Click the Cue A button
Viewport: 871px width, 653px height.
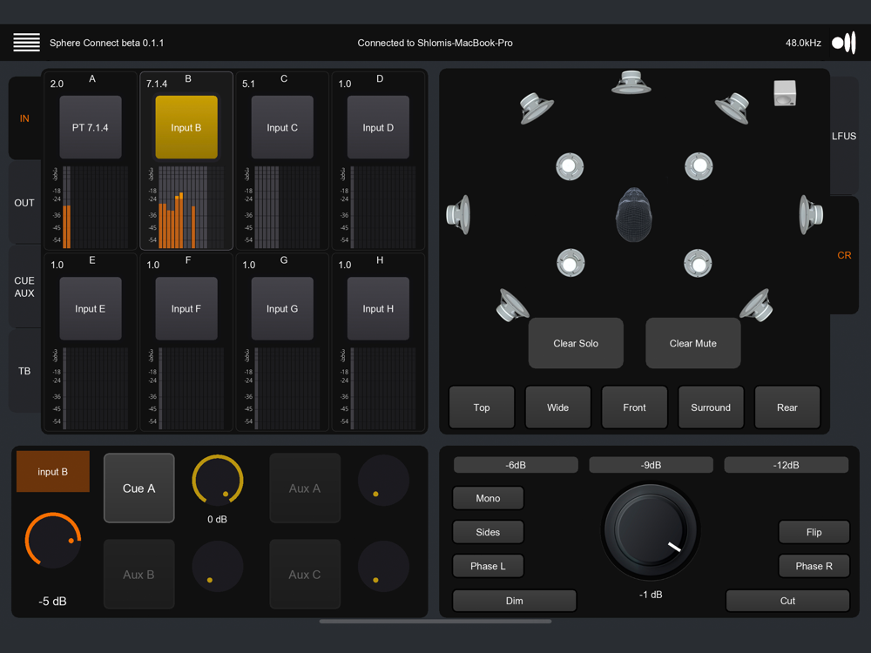[x=138, y=488]
